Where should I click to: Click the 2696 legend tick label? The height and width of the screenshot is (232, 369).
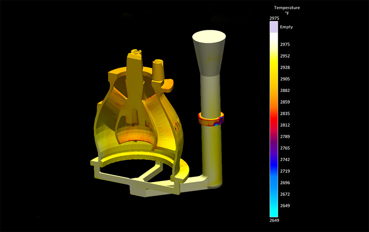(285, 182)
